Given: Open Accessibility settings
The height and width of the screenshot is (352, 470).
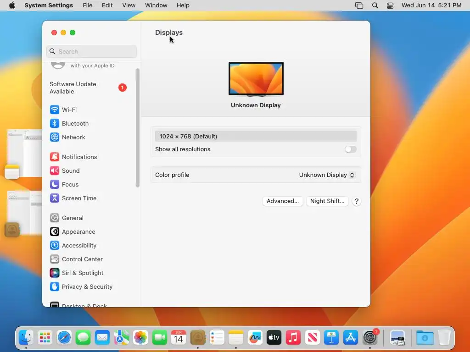Looking at the screenshot, I should click(73, 246).
